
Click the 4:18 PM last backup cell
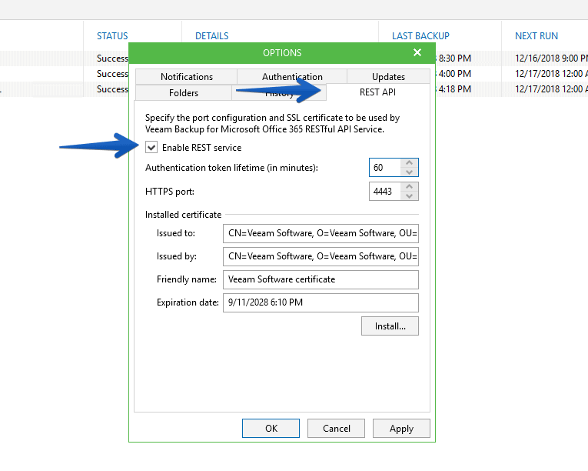click(454, 89)
